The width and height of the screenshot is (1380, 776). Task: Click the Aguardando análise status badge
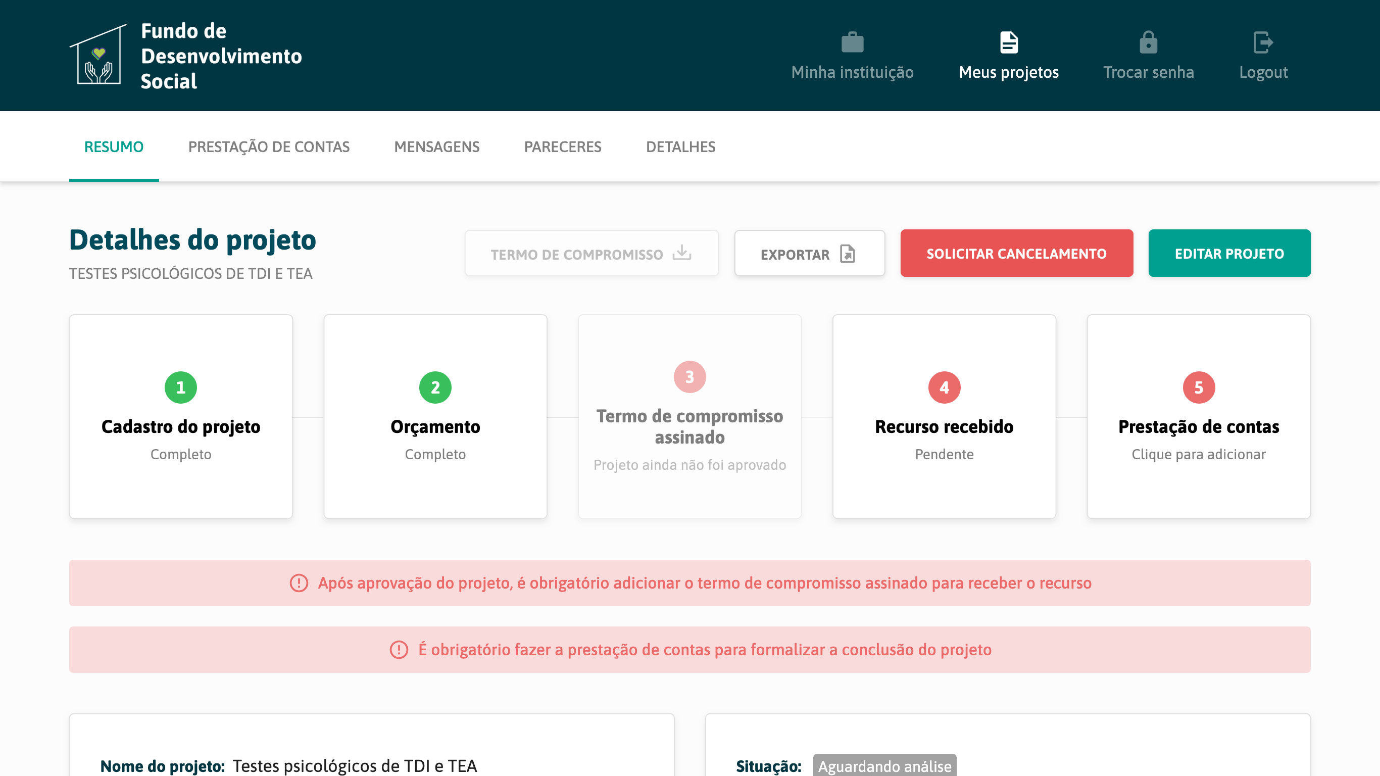point(884,766)
